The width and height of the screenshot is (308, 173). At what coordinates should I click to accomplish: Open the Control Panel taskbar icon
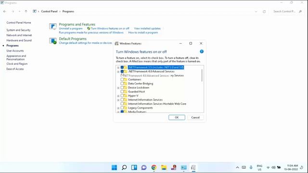pos(184,168)
